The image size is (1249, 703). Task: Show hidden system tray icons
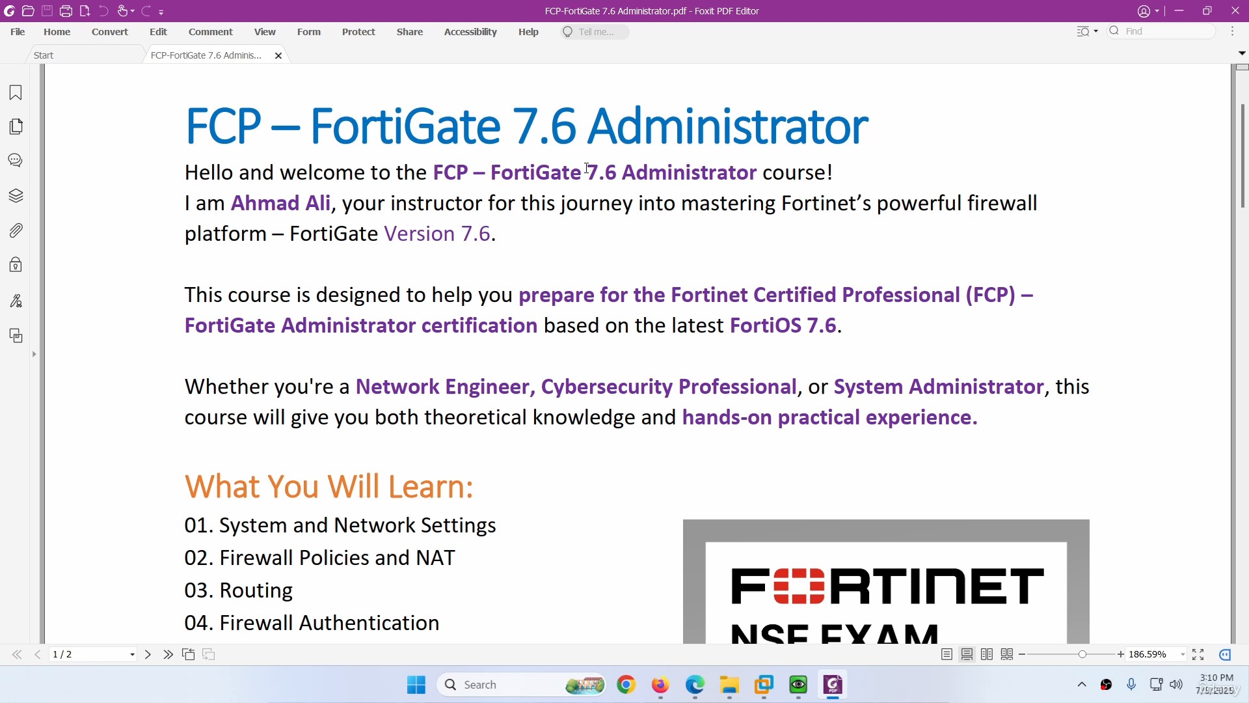pyautogui.click(x=1082, y=685)
